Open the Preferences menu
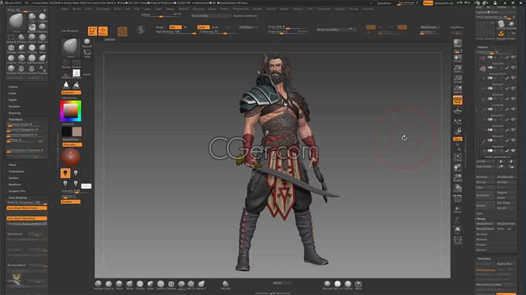Screen dimensions: 526x295 [x=240, y=9]
